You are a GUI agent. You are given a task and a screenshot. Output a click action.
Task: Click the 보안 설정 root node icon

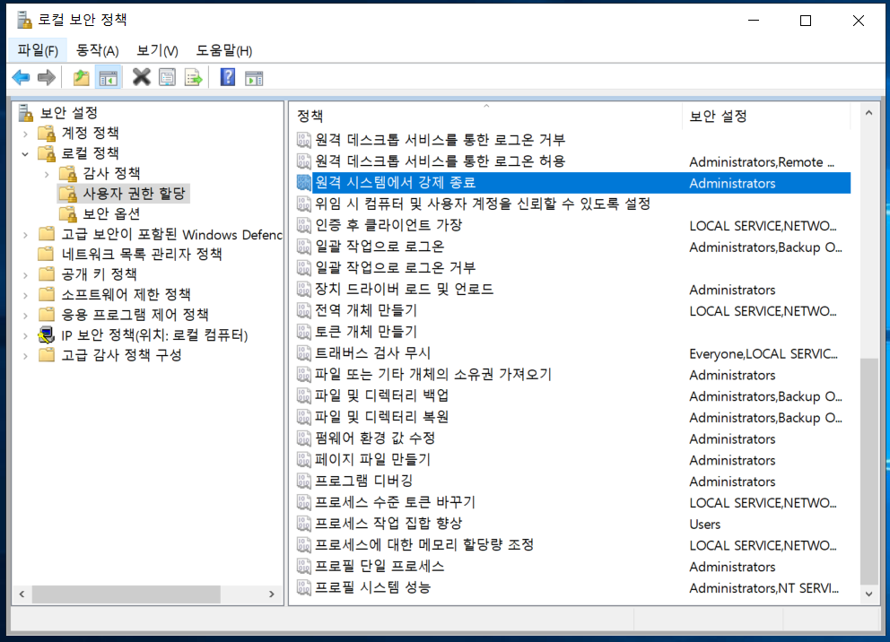(25, 113)
